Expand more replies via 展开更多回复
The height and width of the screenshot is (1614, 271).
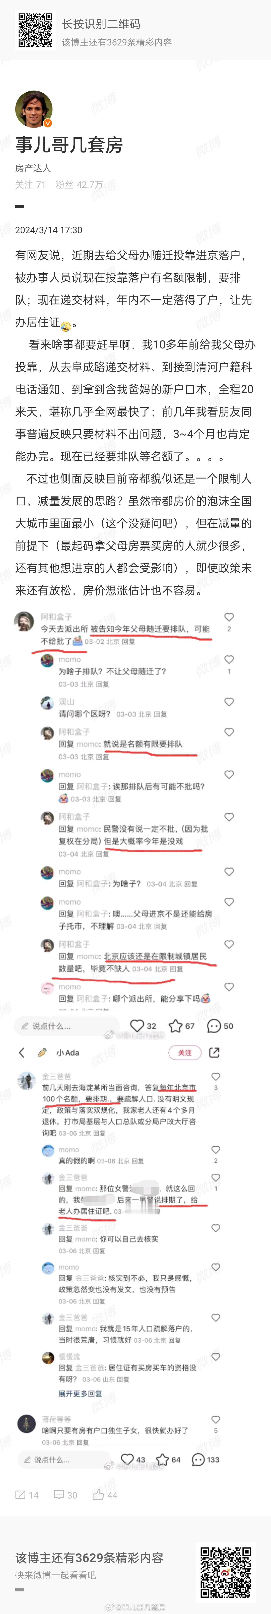point(80,1394)
